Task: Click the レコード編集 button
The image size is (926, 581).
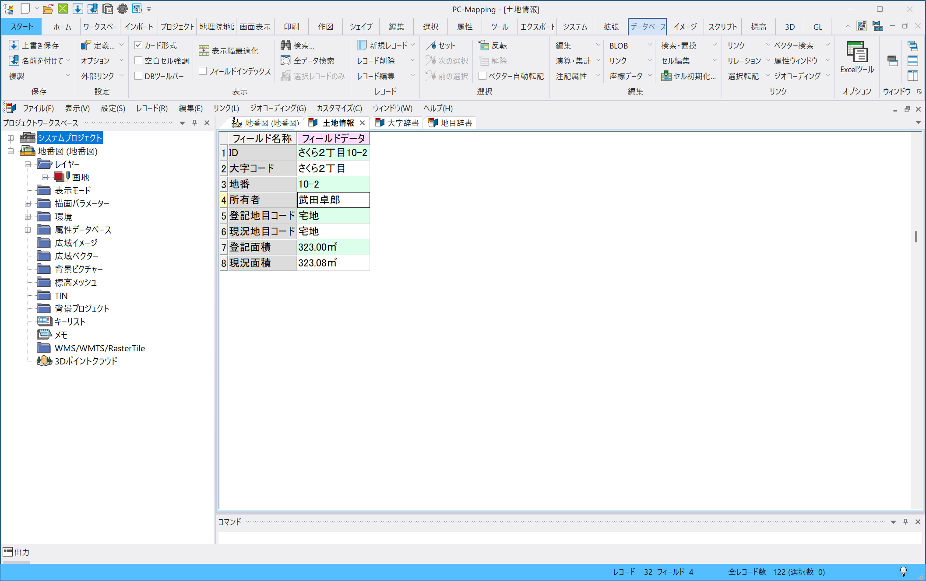Action: pos(376,76)
